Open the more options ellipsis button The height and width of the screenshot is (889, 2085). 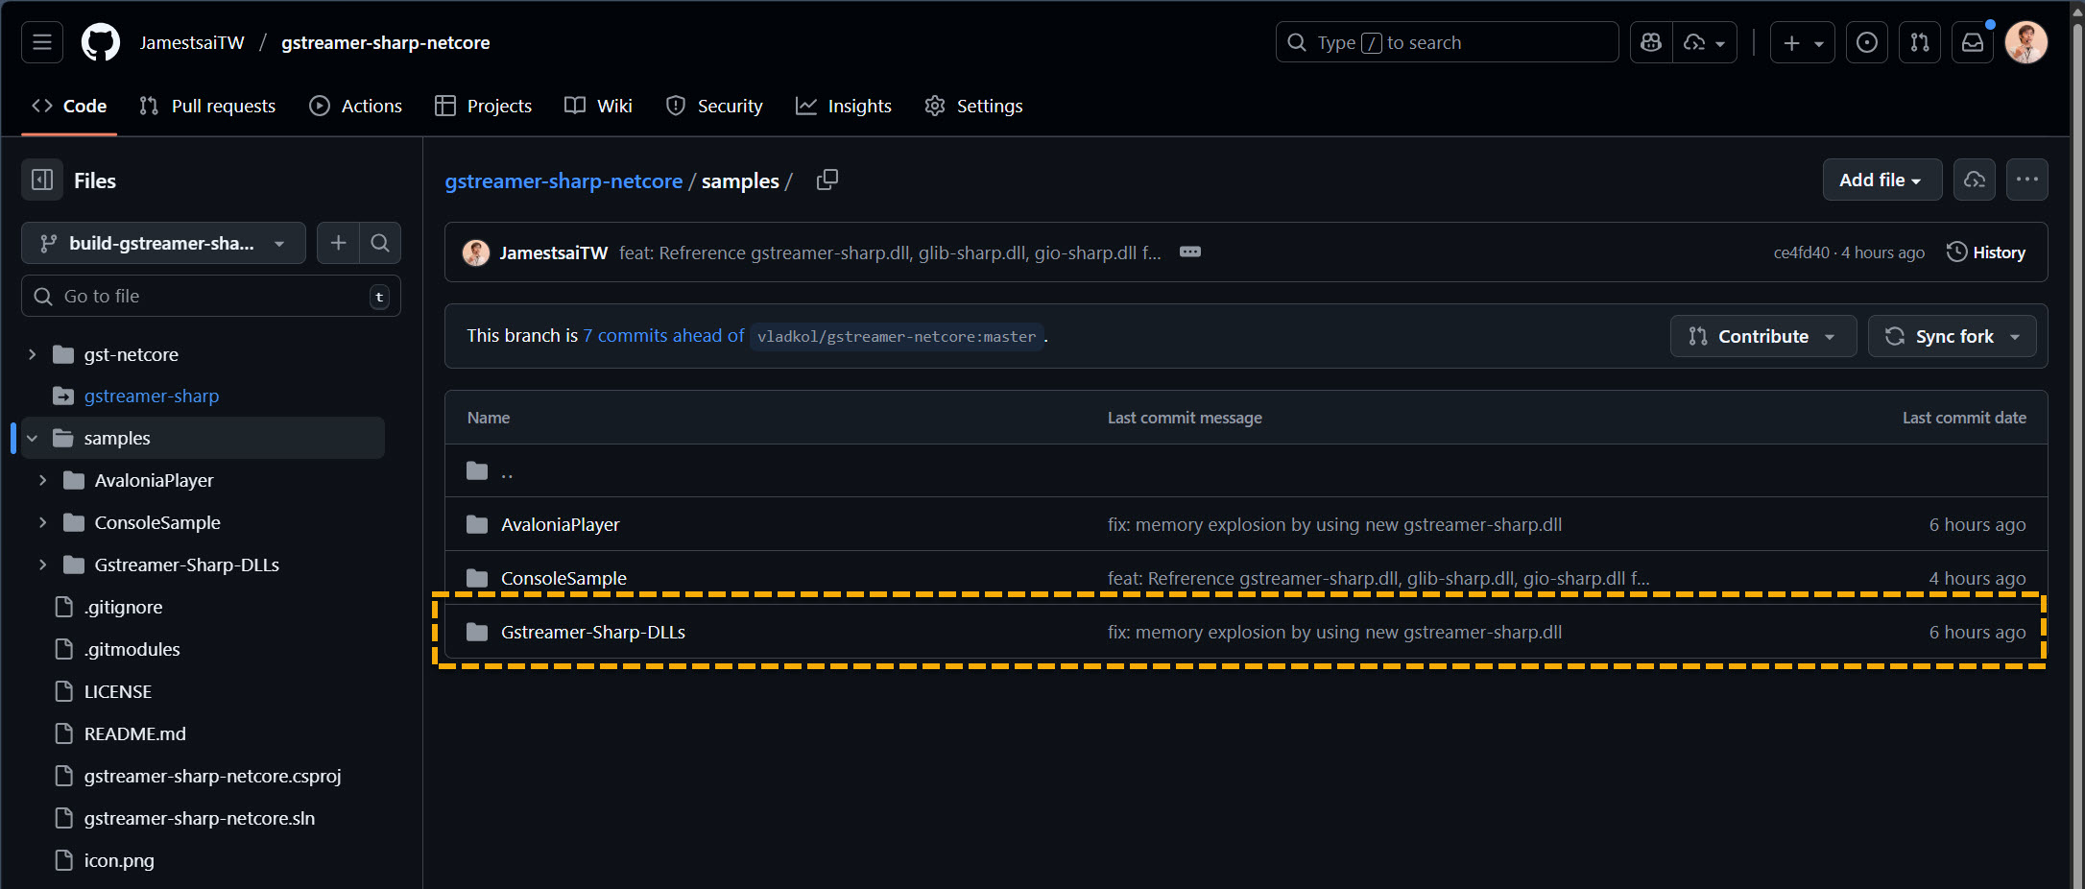(2026, 180)
